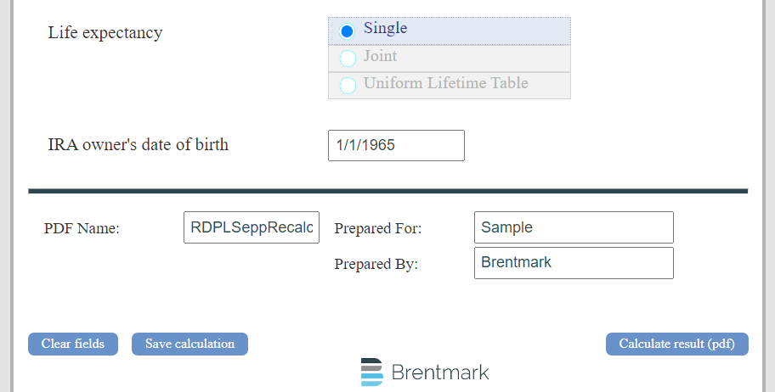Edit the Prepared By field
The width and height of the screenshot is (775, 392).
574,263
